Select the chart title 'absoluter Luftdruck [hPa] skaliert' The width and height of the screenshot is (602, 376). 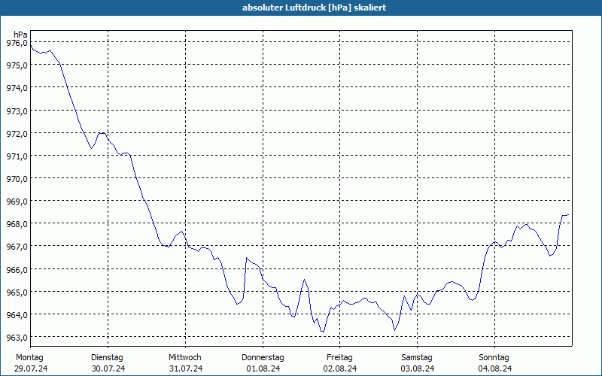click(314, 8)
